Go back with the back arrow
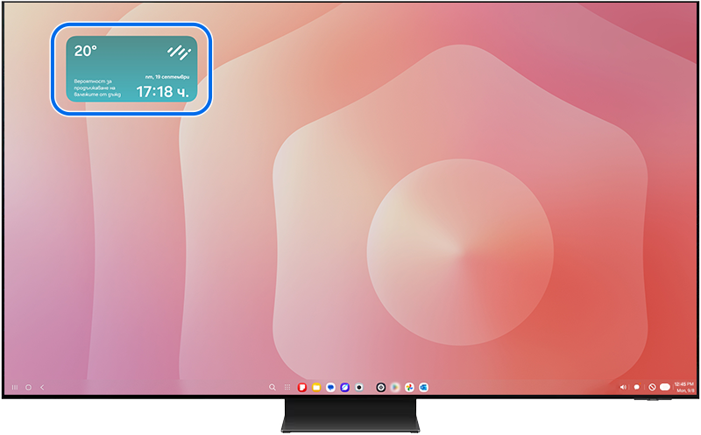This screenshot has height=435, width=701. pyautogui.click(x=42, y=387)
